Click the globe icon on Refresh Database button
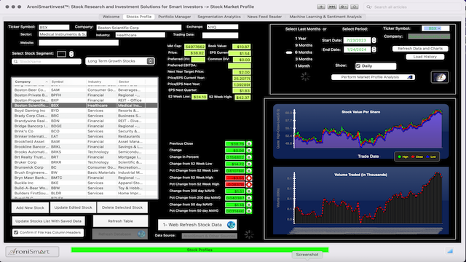This screenshot has width=466, height=262. click(141, 234)
